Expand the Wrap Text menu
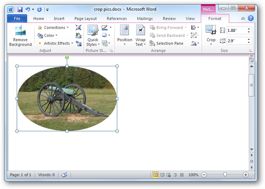The height and width of the screenshot is (189, 265). click(140, 36)
